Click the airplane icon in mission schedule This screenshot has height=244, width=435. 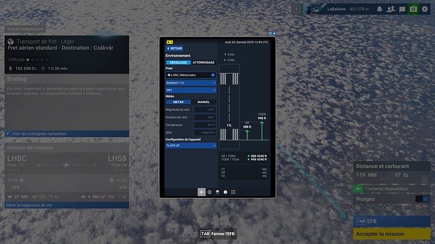pos(66,165)
